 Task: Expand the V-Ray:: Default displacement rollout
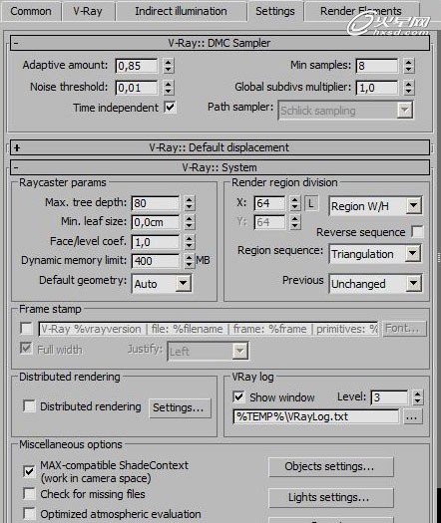pyautogui.click(x=220, y=147)
